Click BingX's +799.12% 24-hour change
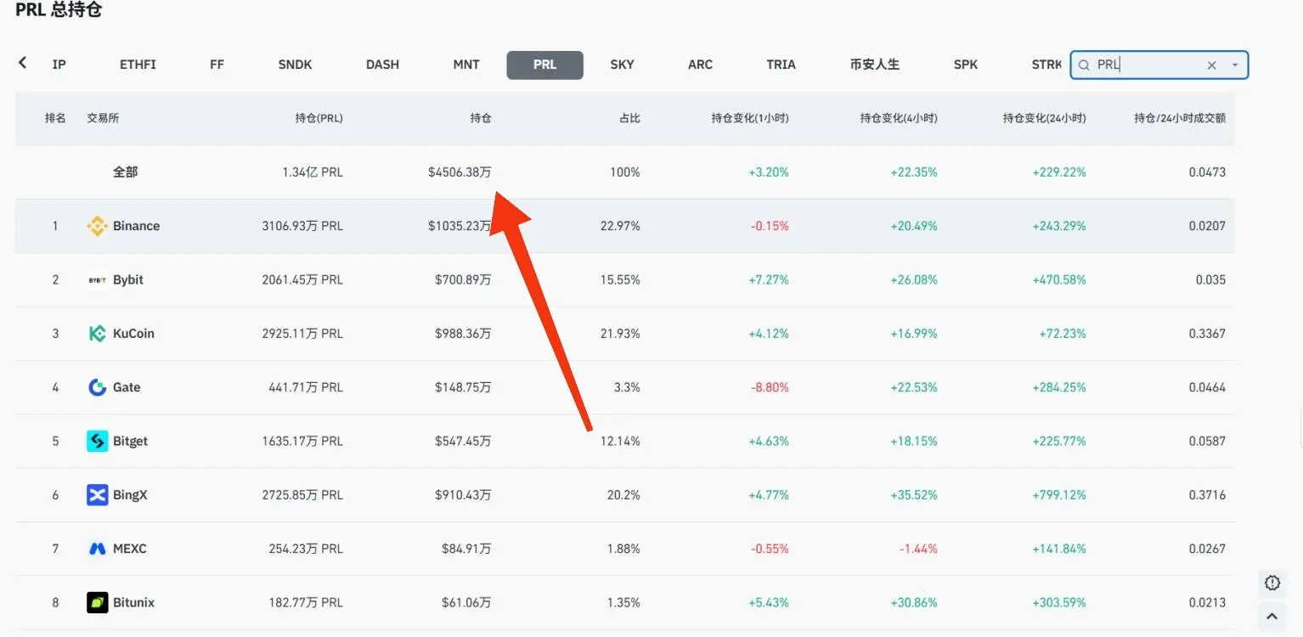 click(x=1059, y=495)
